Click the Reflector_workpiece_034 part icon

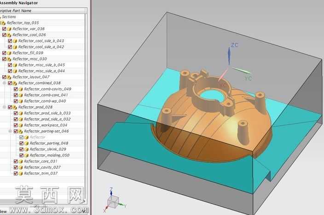pyautogui.click(x=21, y=125)
